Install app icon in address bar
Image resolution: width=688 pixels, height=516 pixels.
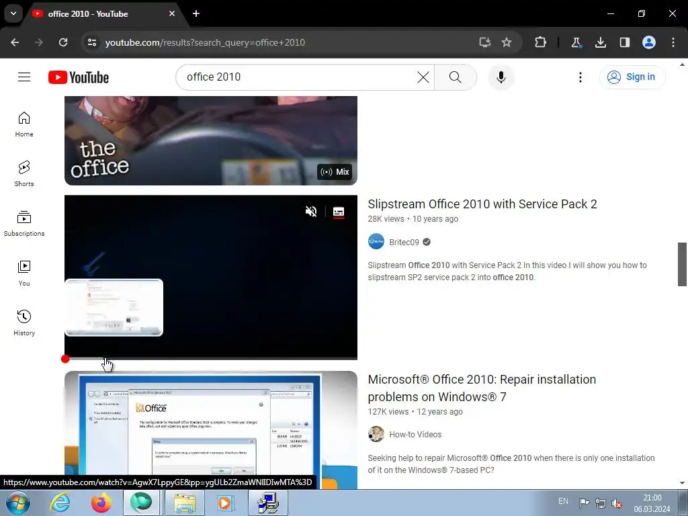pyautogui.click(x=485, y=42)
